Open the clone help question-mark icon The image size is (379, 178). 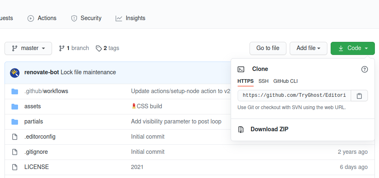click(x=365, y=69)
